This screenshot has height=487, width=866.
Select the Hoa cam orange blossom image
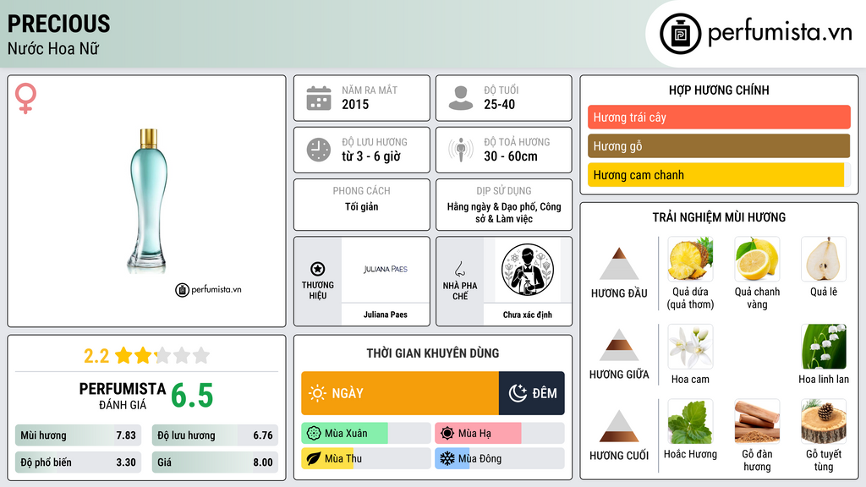690,347
